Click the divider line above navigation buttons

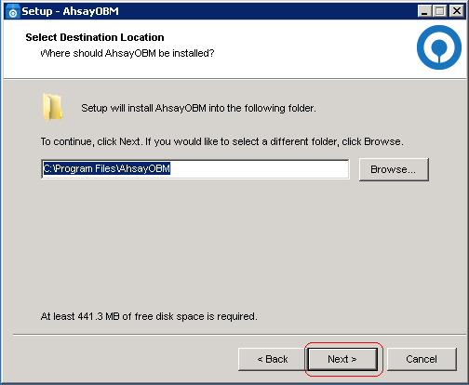234,335
